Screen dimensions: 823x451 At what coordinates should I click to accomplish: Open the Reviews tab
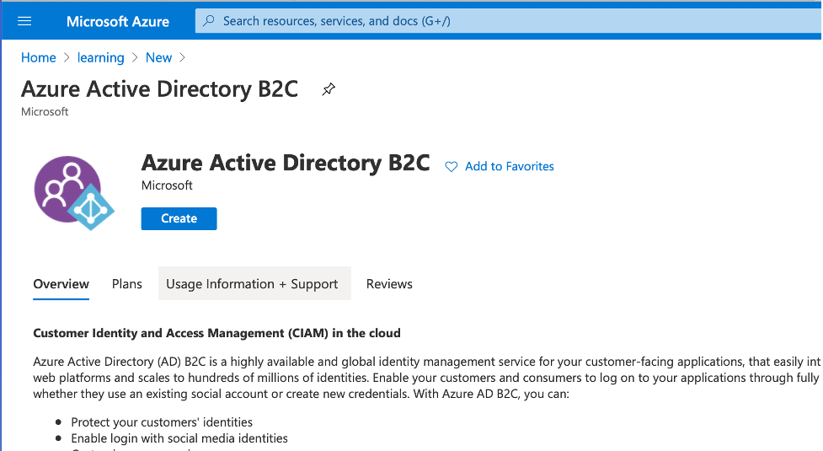389,284
